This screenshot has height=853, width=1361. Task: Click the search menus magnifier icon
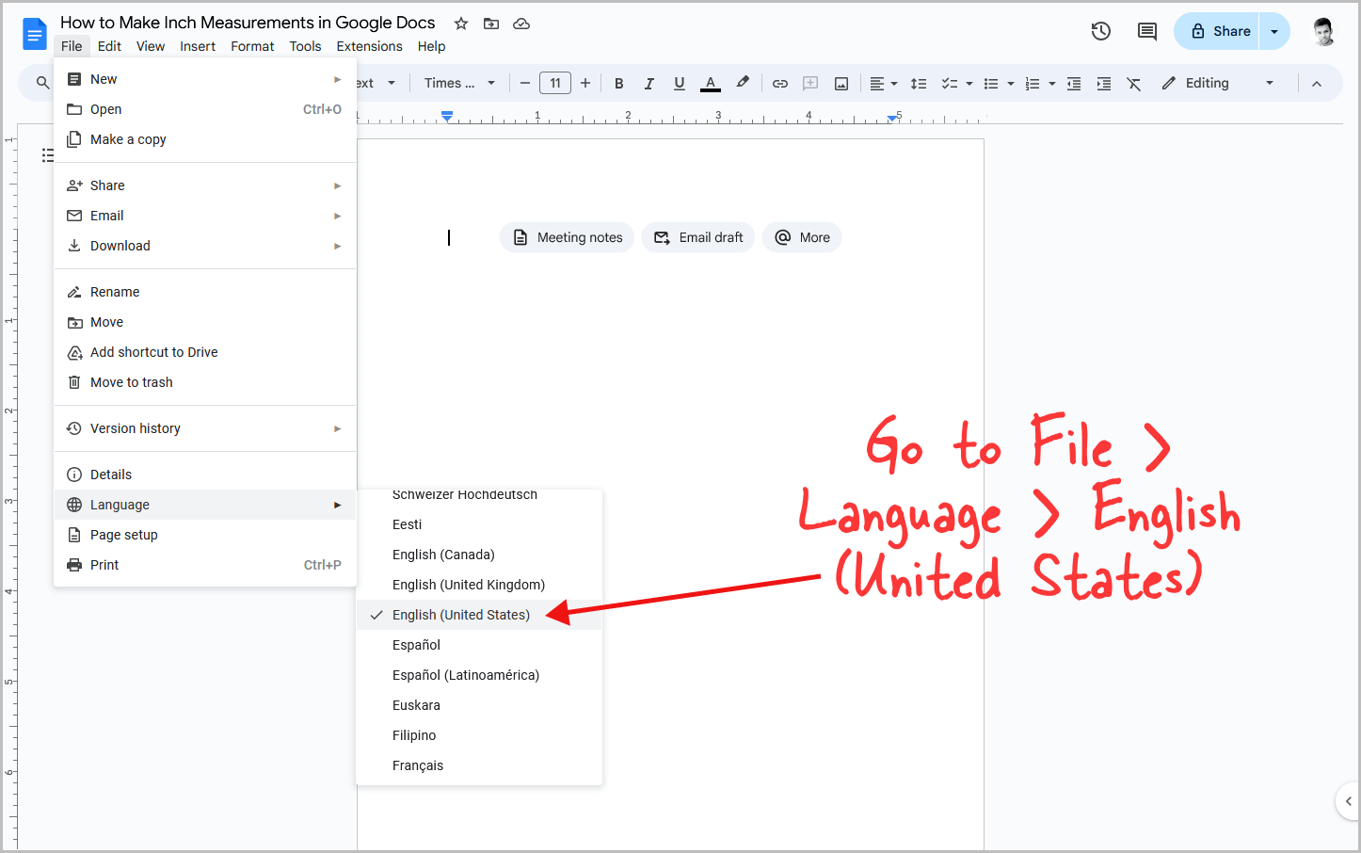(x=42, y=83)
